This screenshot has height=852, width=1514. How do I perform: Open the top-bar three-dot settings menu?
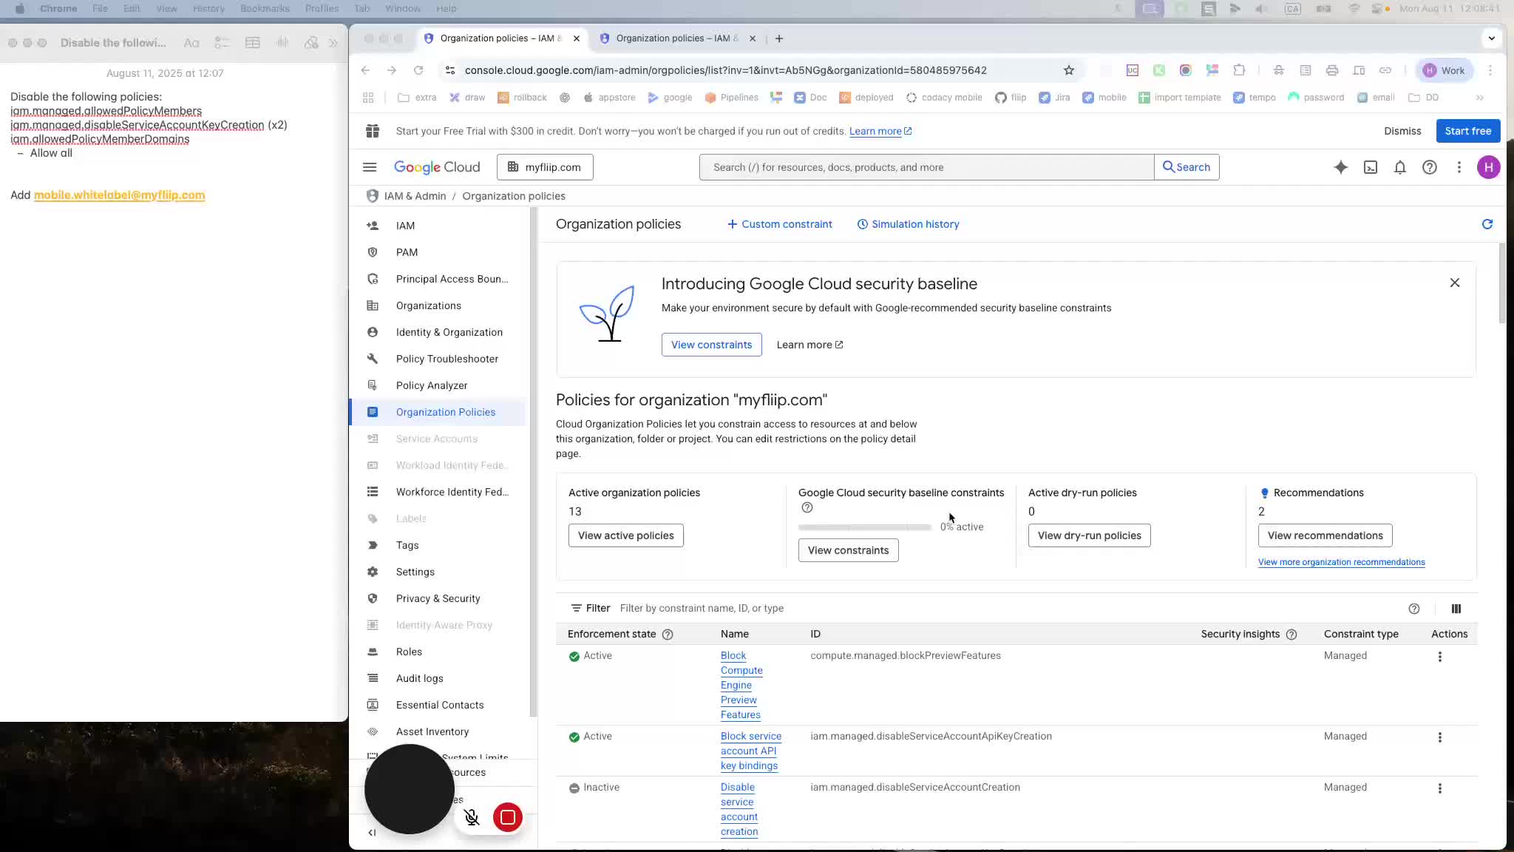coord(1459,167)
